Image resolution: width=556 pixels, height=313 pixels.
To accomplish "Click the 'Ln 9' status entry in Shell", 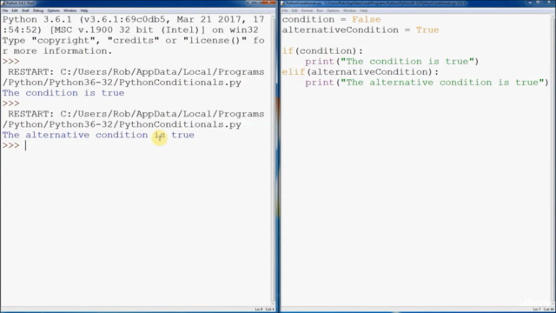I will tap(259, 310).
